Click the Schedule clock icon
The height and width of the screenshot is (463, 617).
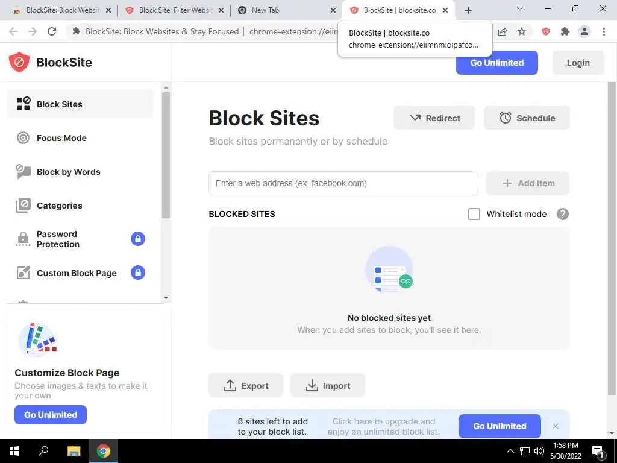pos(506,118)
